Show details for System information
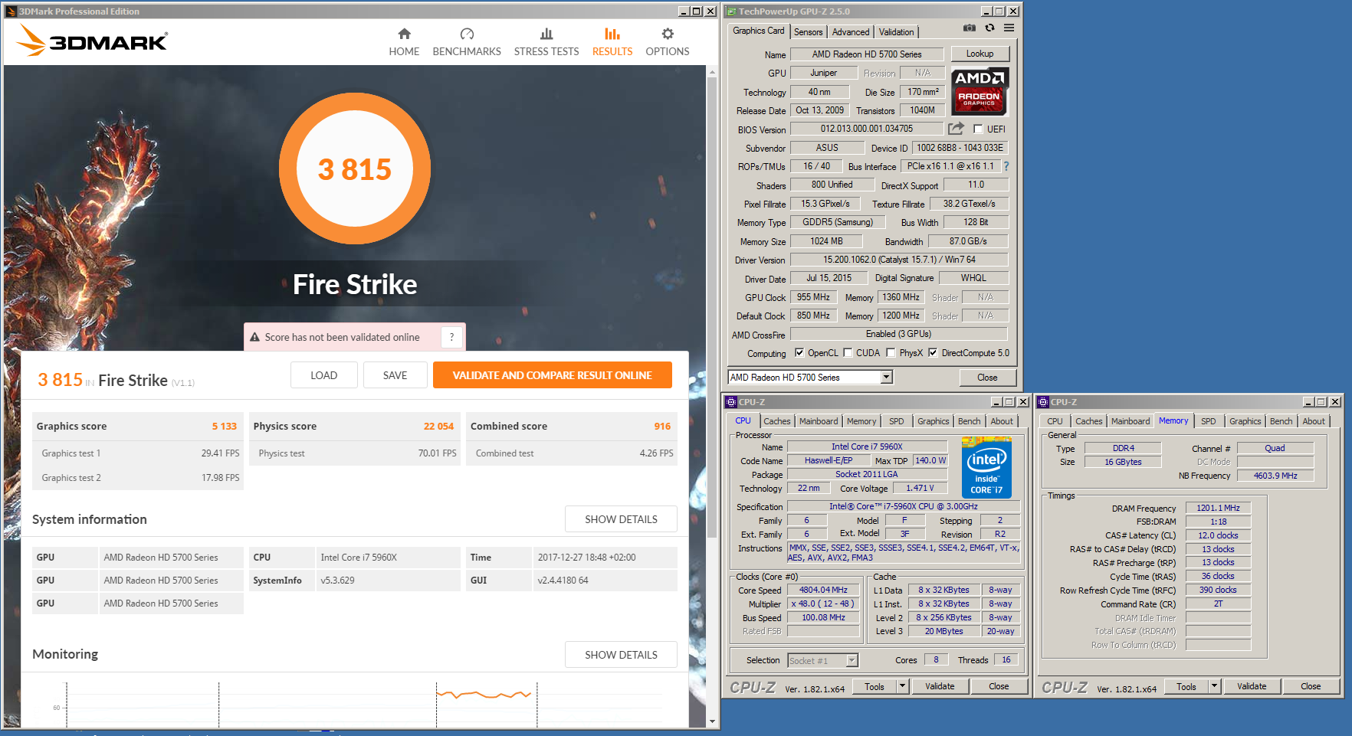The height and width of the screenshot is (736, 1352). [621, 519]
